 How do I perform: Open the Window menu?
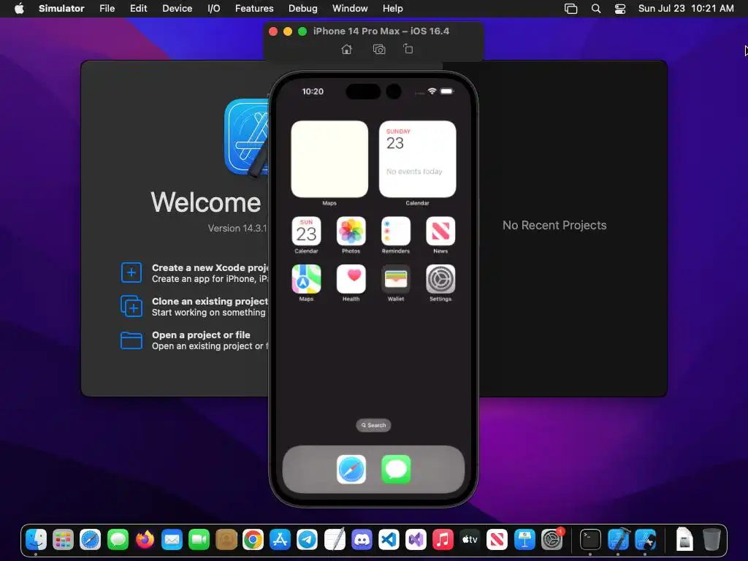point(350,8)
